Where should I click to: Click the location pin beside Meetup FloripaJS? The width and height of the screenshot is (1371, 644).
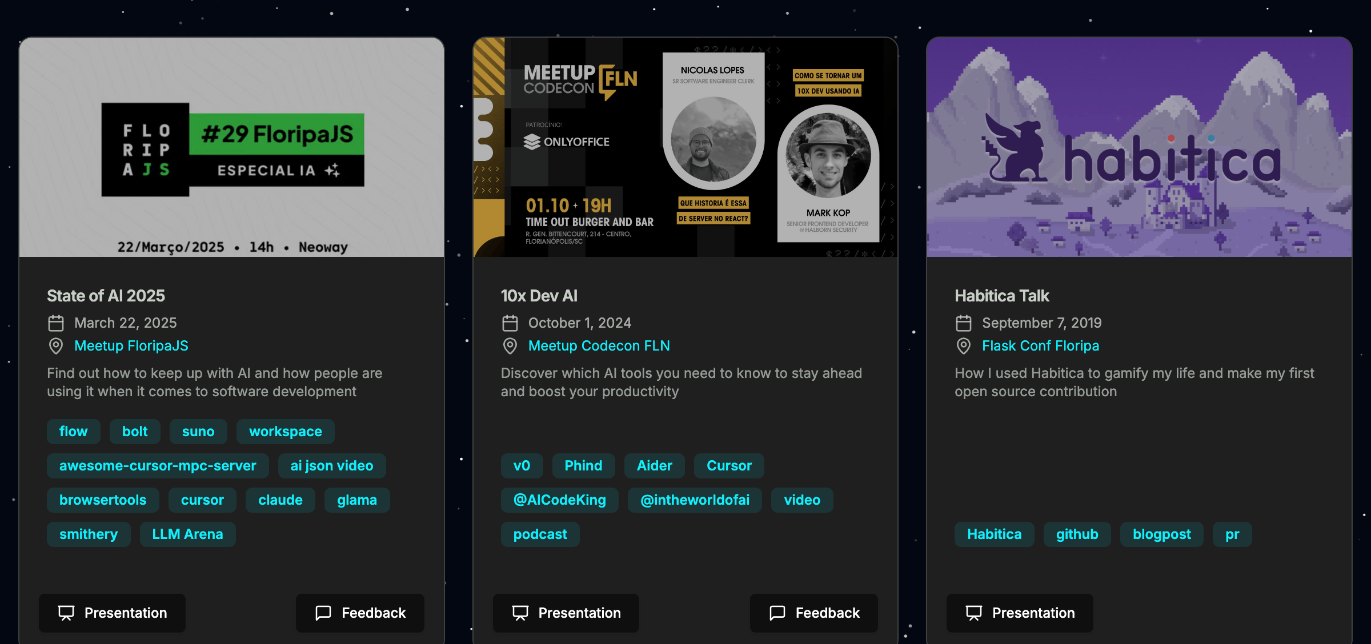pos(55,346)
